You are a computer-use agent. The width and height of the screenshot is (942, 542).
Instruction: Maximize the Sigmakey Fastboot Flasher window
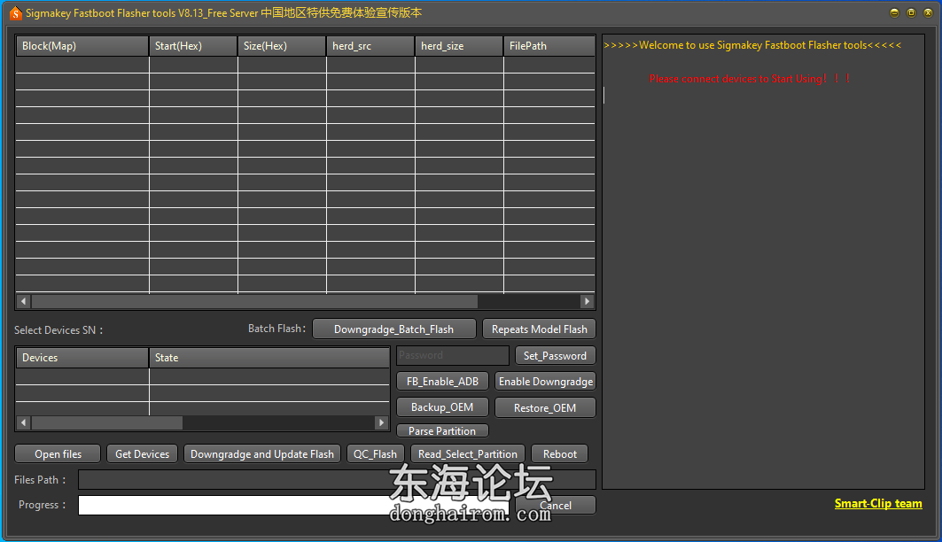pyautogui.click(x=911, y=12)
